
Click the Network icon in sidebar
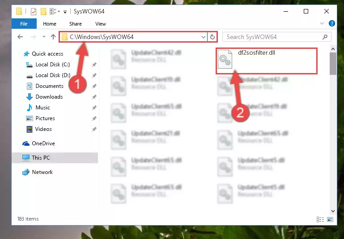tap(26, 172)
